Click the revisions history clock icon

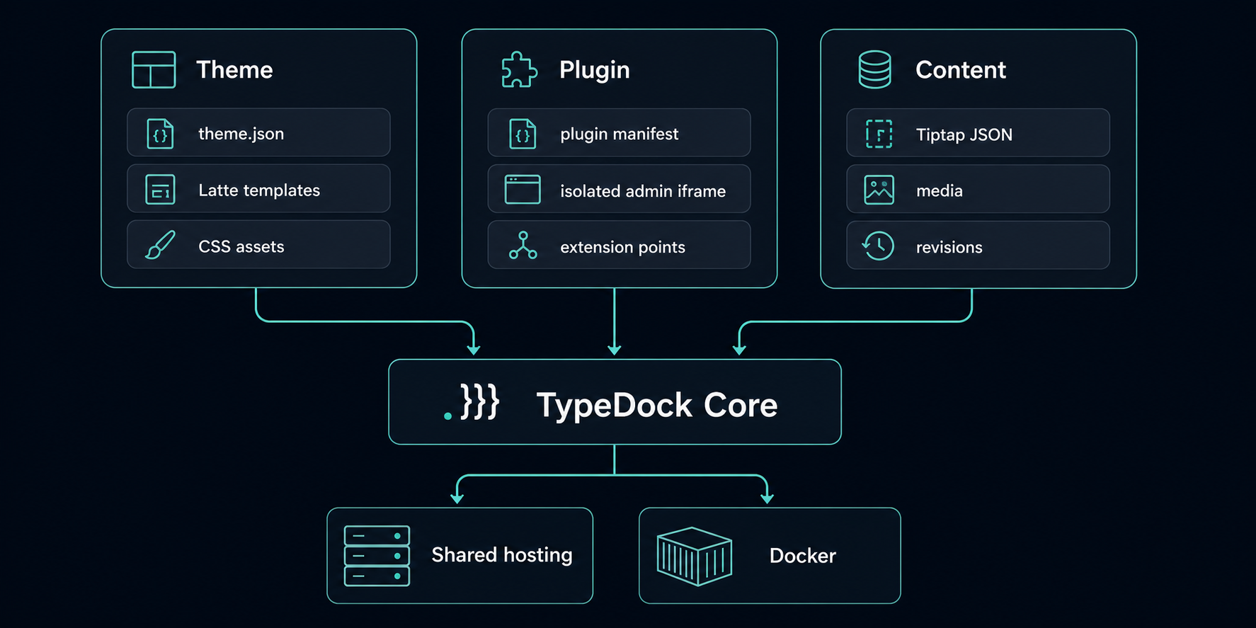click(x=879, y=246)
